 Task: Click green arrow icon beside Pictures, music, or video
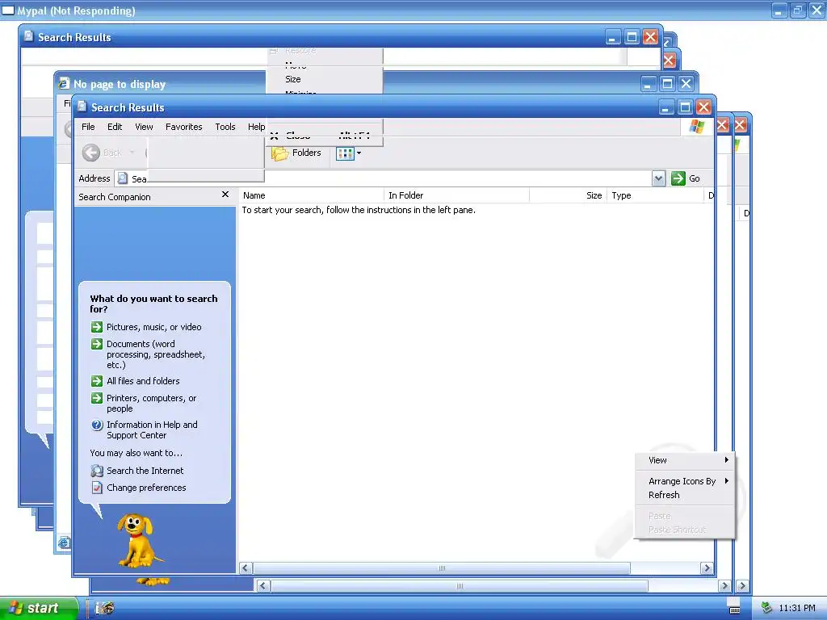(97, 327)
